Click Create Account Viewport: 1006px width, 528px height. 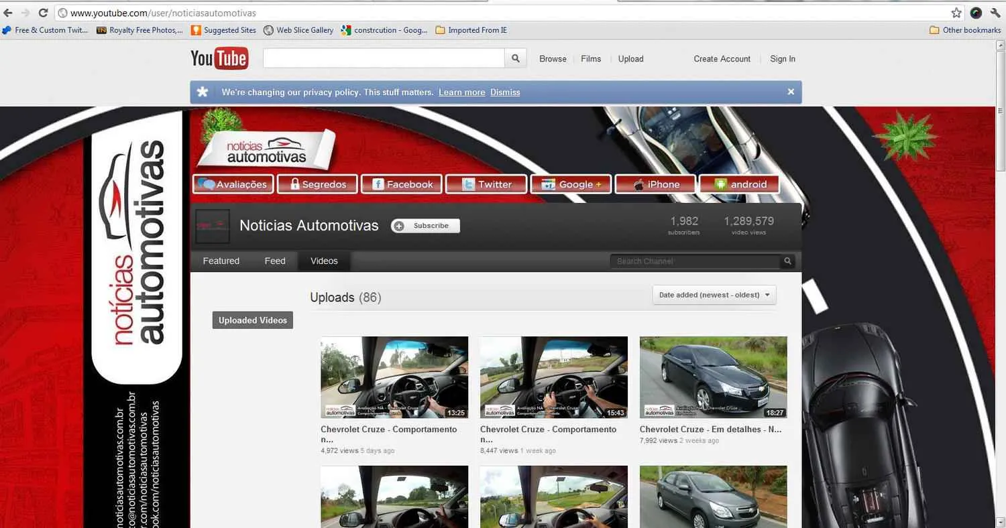tap(722, 59)
